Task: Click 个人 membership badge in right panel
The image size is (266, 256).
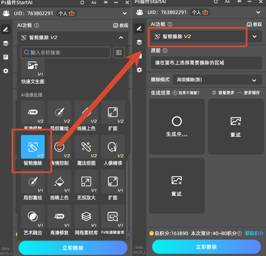Action: tap(200, 12)
